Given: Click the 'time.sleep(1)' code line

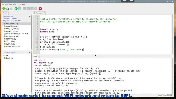Looking at the screenshot, I should coord(48,47).
